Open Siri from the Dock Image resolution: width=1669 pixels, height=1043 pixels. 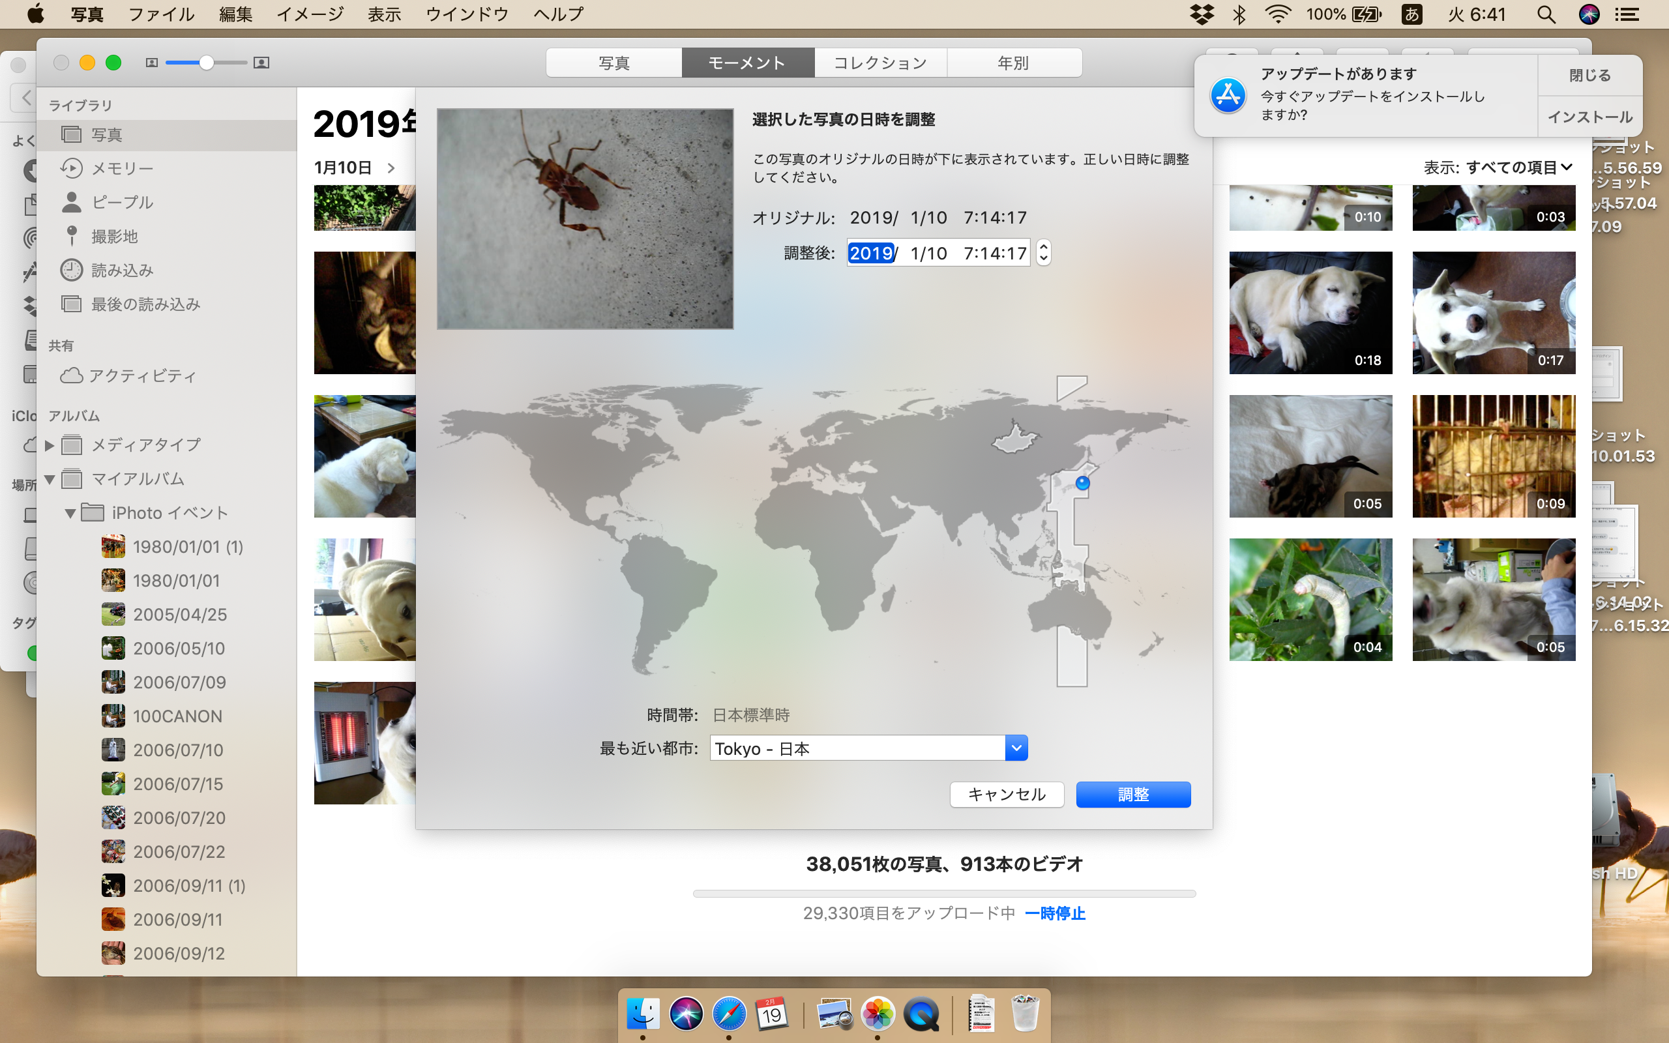686,1013
